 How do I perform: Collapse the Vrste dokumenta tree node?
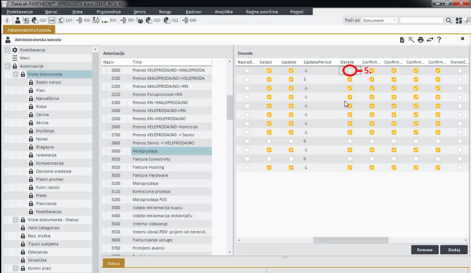(15, 74)
